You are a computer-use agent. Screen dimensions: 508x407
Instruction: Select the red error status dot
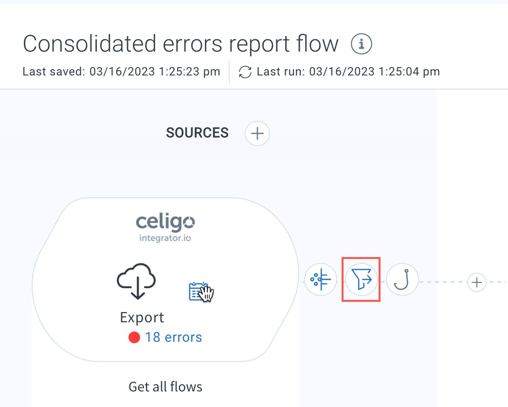(x=134, y=337)
